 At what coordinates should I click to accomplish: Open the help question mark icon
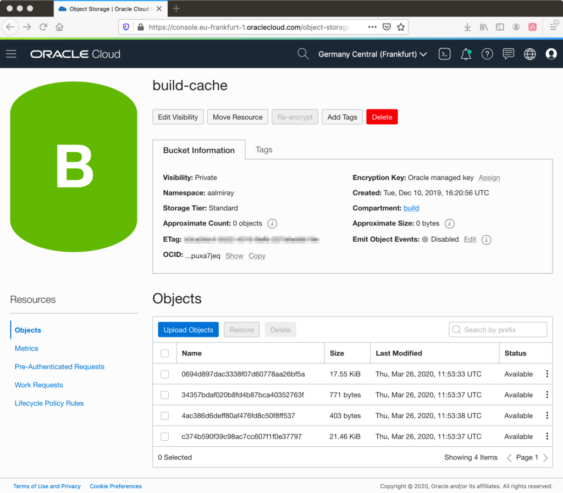[487, 54]
